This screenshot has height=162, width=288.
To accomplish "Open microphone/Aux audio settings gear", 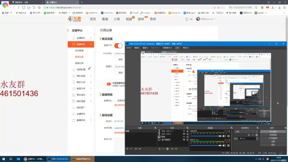I will [229, 145].
